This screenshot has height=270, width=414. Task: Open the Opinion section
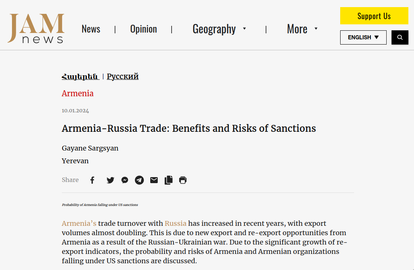143,29
